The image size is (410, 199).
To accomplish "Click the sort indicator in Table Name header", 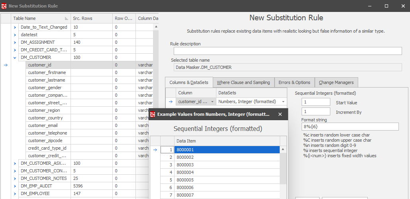I will tap(66, 19).
